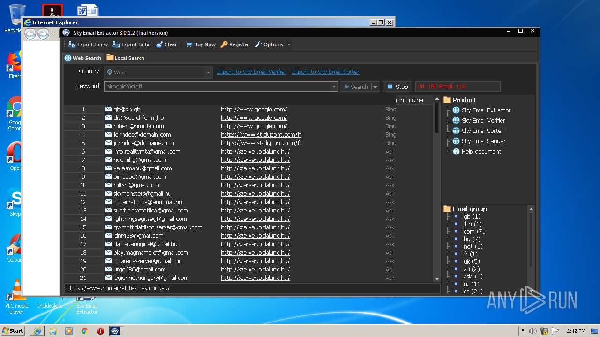
Task: Open the media player taskbar icon
Action: pyautogui.click(x=69, y=331)
